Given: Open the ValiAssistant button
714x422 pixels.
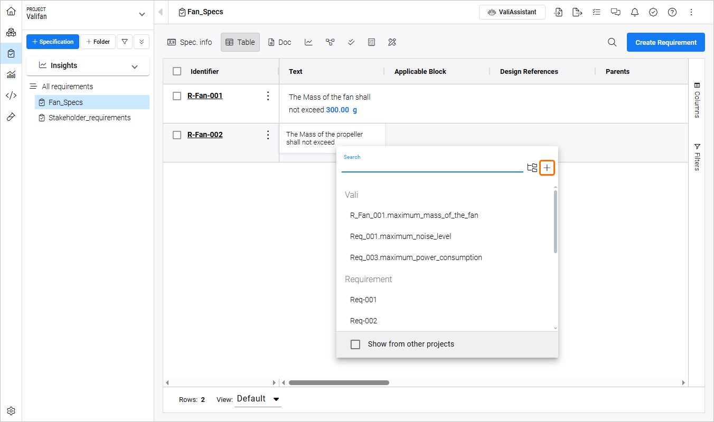Looking at the screenshot, I should point(512,12).
